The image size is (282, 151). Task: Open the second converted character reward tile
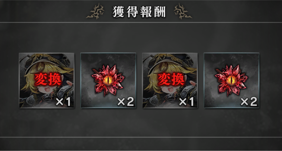pyautogui.click(x=170, y=80)
